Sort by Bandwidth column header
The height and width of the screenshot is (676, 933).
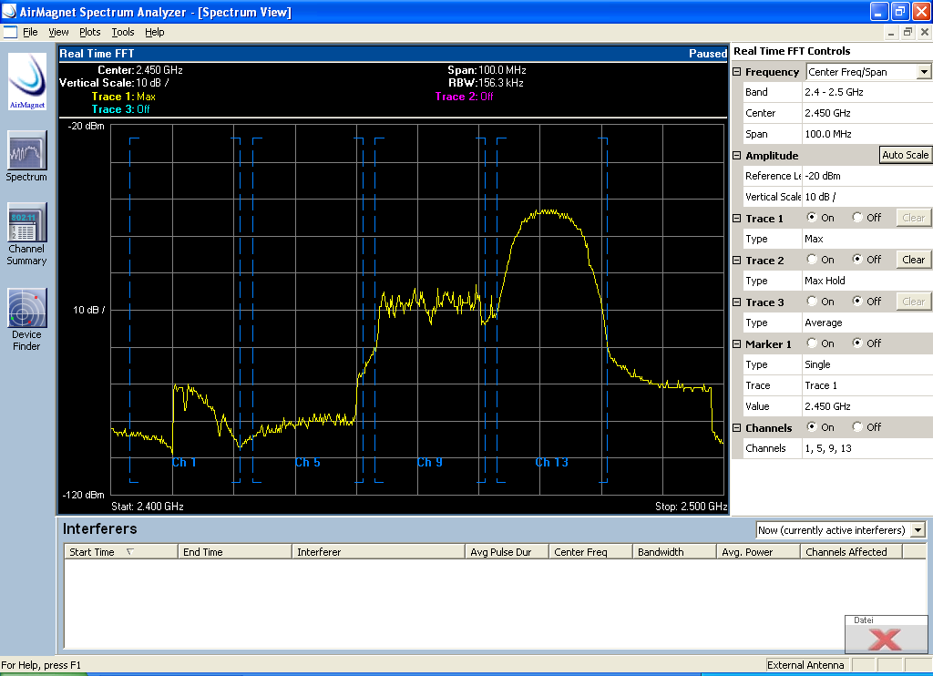(x=674, y=551)
